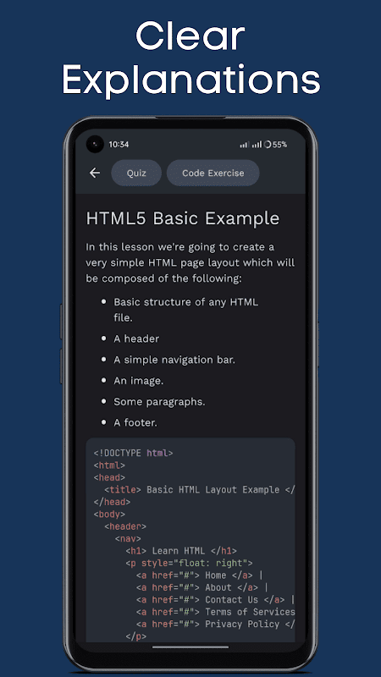Viewport: 381px width, 677px height.
Task: Click the "HTML5 Basic Example" heading
Action: tap(183, 218)
